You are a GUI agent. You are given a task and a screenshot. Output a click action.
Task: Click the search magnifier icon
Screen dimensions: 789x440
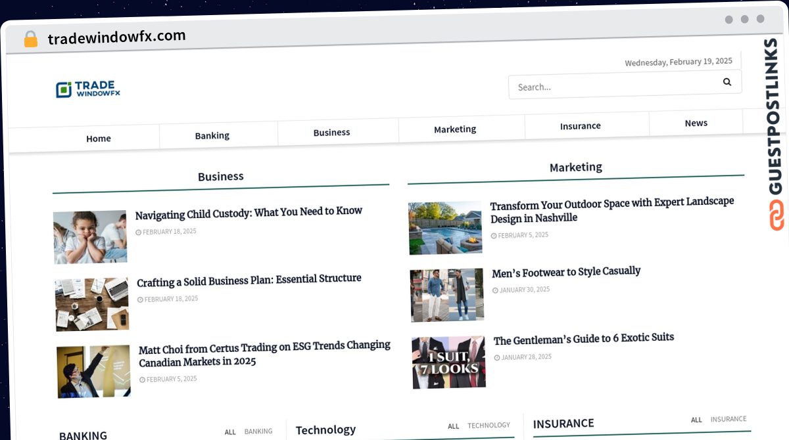click(727, 81)
